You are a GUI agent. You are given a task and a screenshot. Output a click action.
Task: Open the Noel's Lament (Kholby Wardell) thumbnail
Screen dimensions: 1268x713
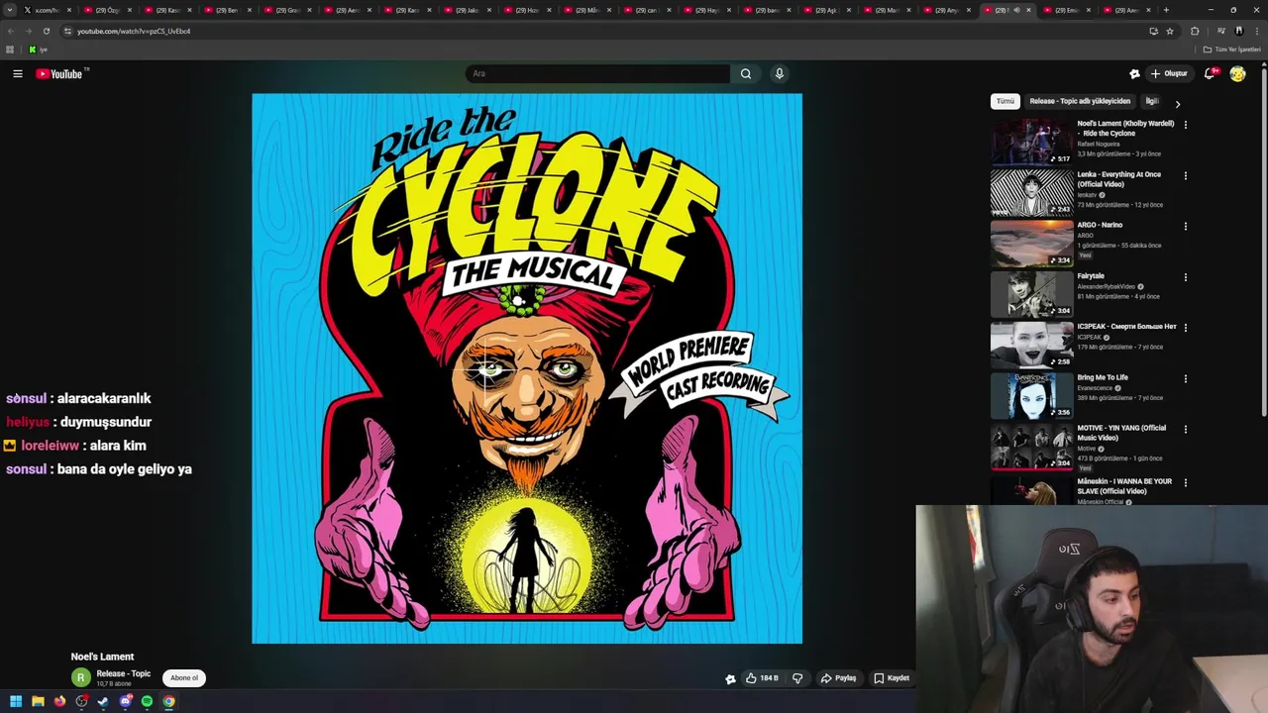(1031, 142)
